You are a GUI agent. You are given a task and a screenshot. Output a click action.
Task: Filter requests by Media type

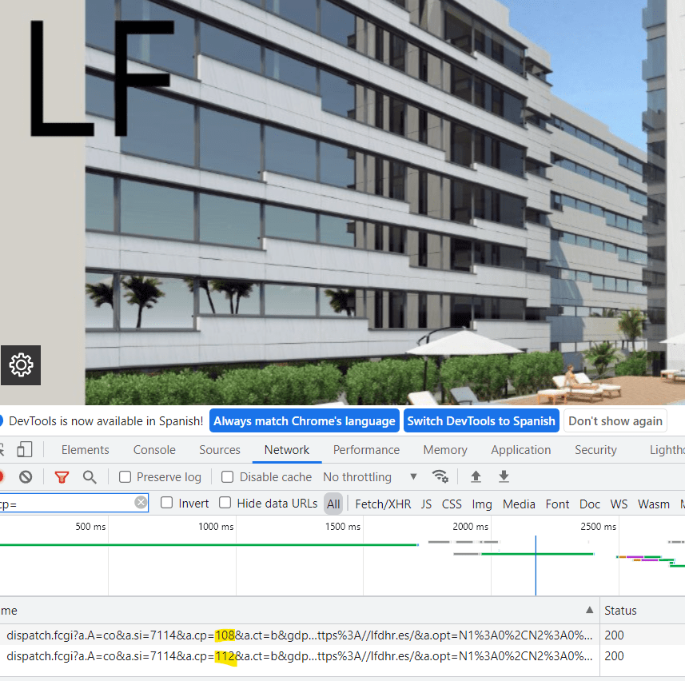pos(519,504)
